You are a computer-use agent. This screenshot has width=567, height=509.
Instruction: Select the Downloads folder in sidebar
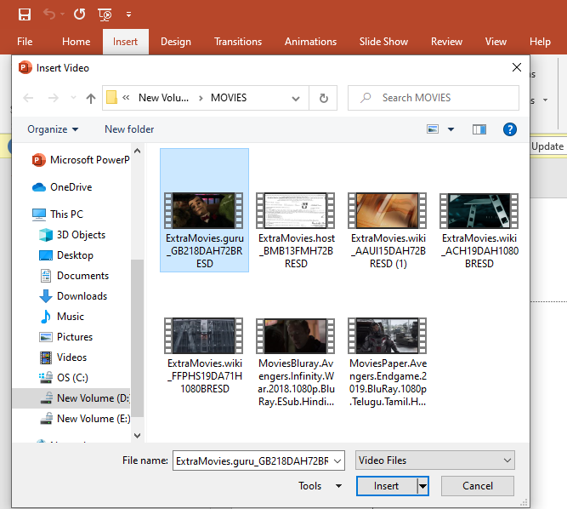tap(82, 296)
